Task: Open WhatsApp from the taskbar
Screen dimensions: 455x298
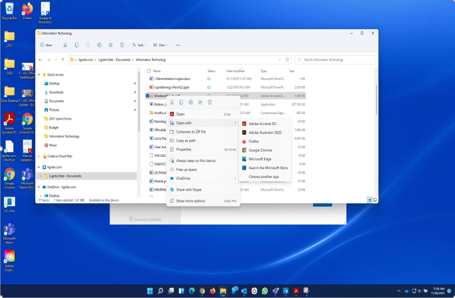Action: (265, 291)
